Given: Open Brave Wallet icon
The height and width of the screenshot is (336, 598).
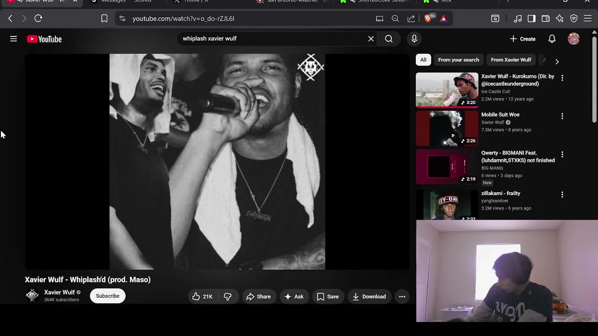Looking at the screenshot, I should (546, 19).
